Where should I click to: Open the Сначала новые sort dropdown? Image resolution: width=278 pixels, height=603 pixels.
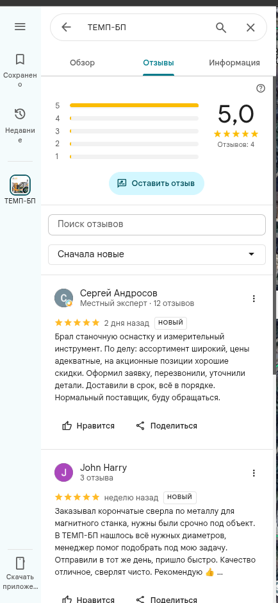click(x=157, y=254)
